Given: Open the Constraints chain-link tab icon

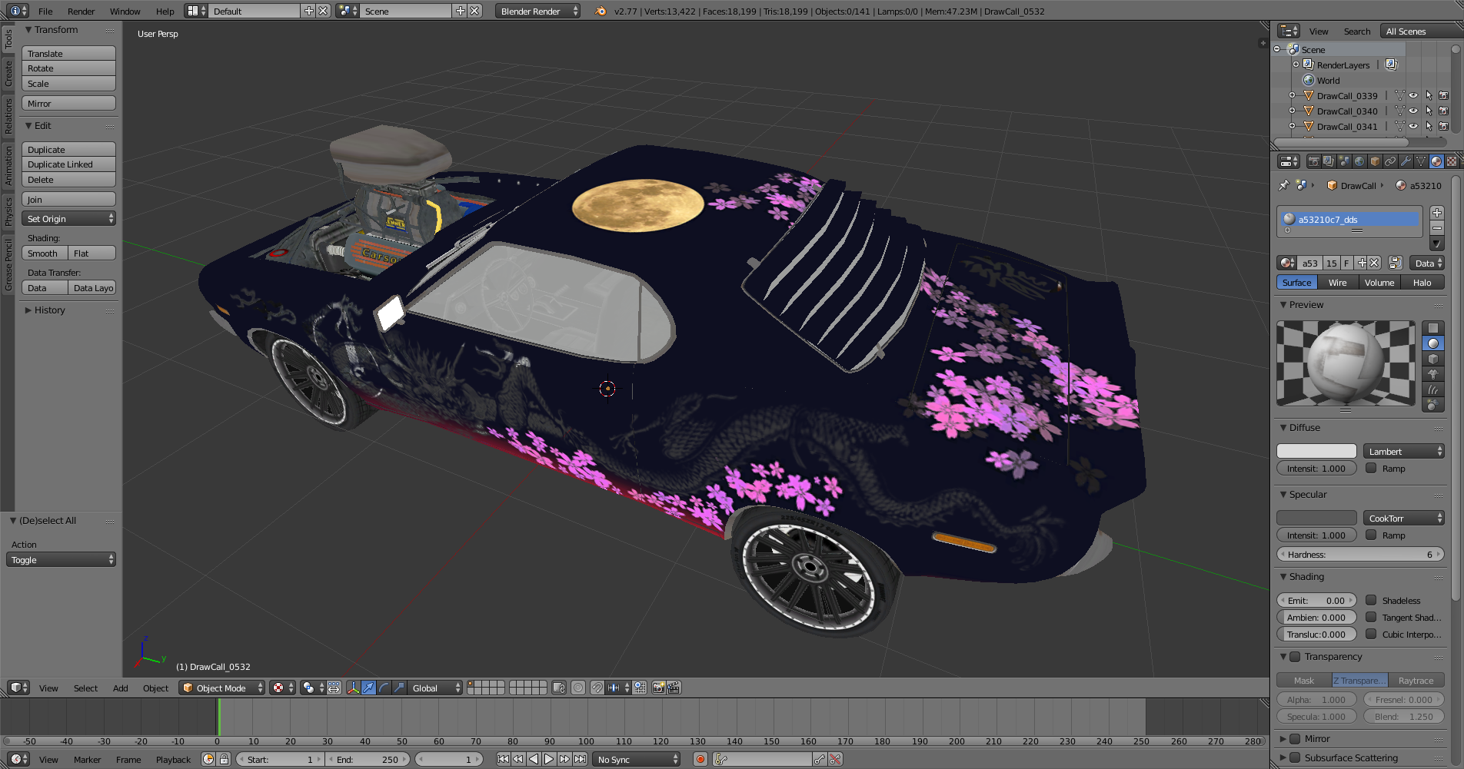Looking at the screenshot, I should [x=1390, y=161].
